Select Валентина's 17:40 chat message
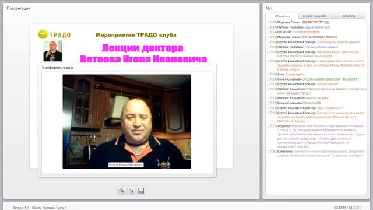Viewport: 373px width, 210px height. pyautogui.click(x=316, y=153)
